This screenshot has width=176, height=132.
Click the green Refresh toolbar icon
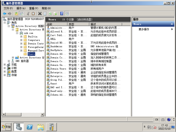[50, 14]
